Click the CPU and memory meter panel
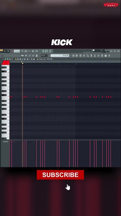 (x=101, y=51)
